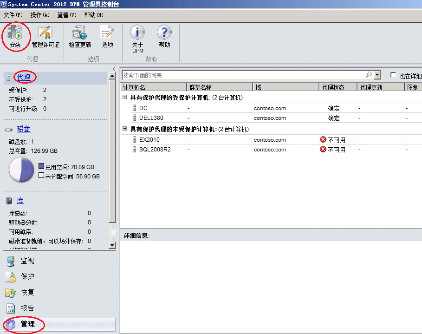Click the 已用空间 blue legend swatch
This screenshot has height=334, width=422.
coord(41,166)
